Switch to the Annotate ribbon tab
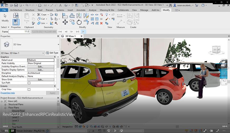 tap(81, 10)
